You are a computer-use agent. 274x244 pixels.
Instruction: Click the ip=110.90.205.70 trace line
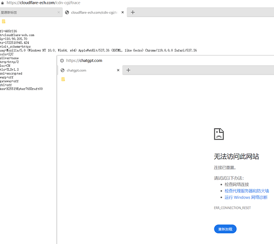coord(14,39)
